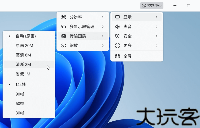Choose 清晰 2M quality option
200x128 pixels.
(x=29, y=64)
